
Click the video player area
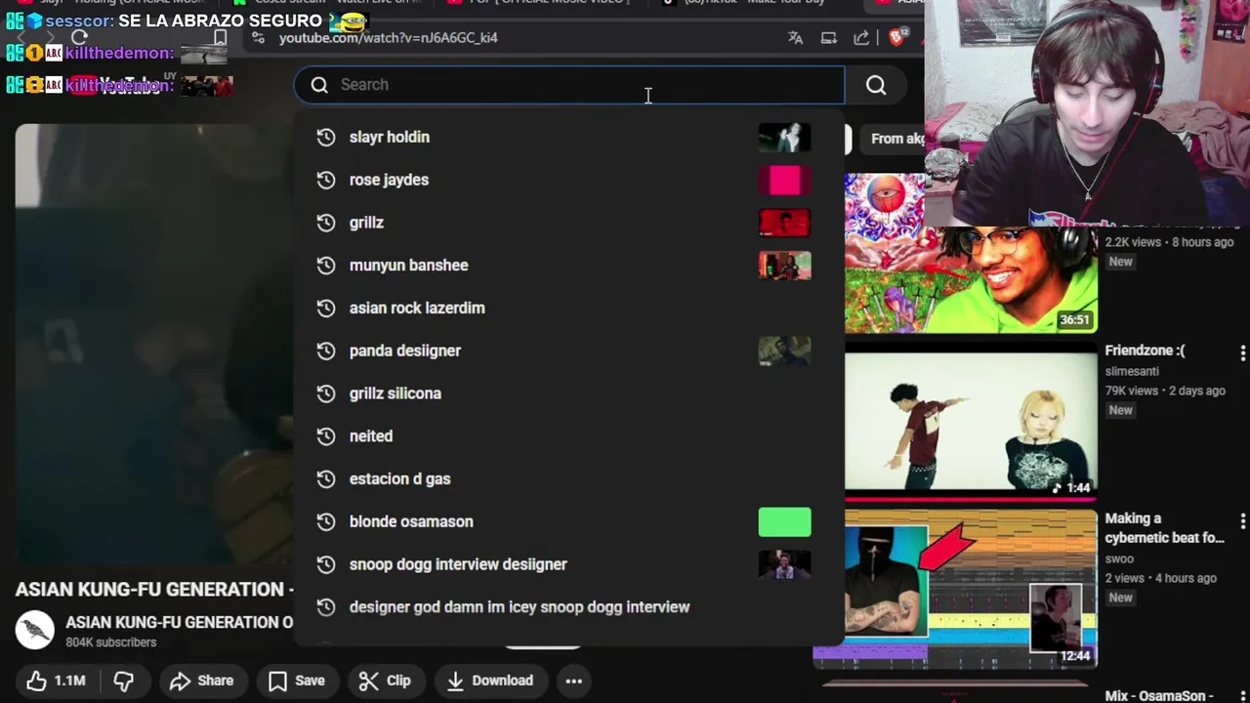(x=154, y=342)
